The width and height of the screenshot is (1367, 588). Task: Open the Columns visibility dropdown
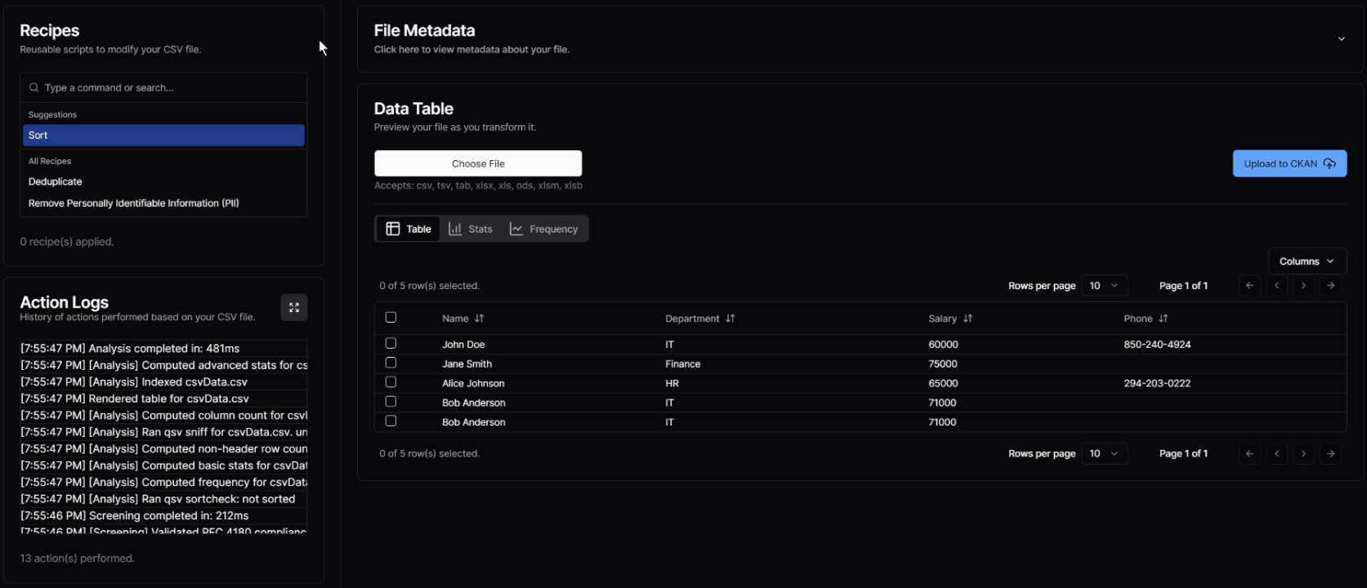click(x=1307, y=261)
